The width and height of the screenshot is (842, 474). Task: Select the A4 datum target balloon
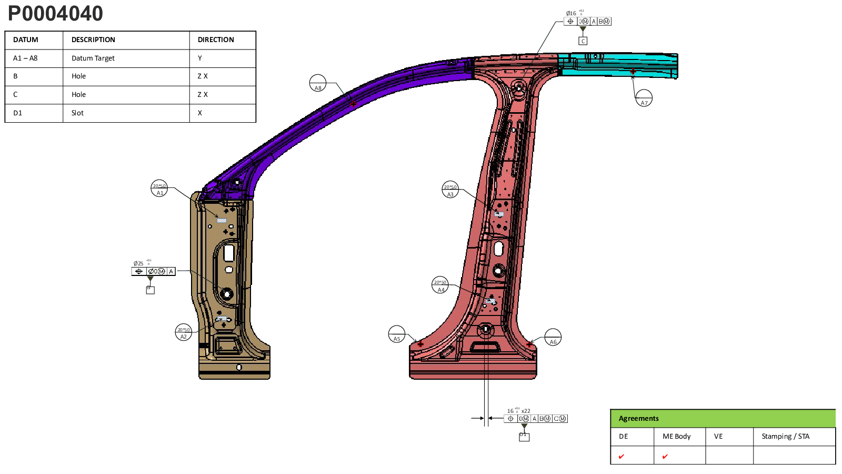[x=440, y=285]
